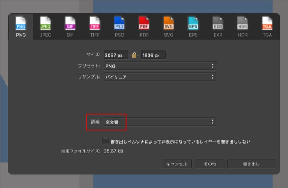Viewport: 288px width, 188px height.
Task: Open the 領域 dropdown showing 全文書
Action: click(159, 122)
